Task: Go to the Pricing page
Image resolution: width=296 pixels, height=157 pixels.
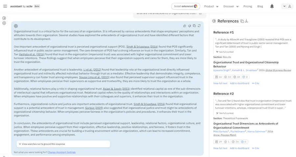Action: [248, 7]
